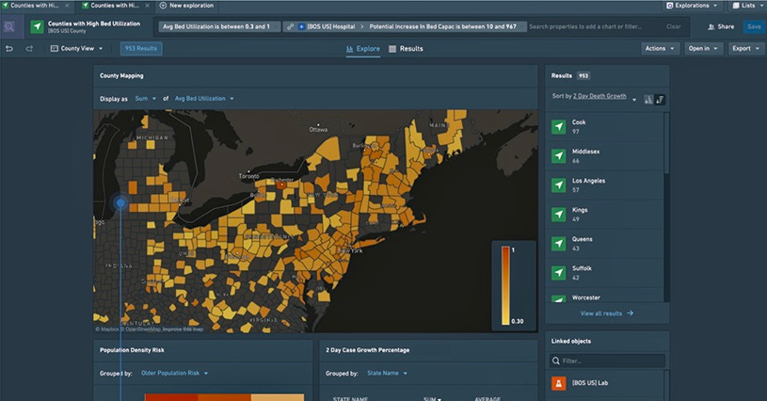Switch to the Explore view tab

363,49
